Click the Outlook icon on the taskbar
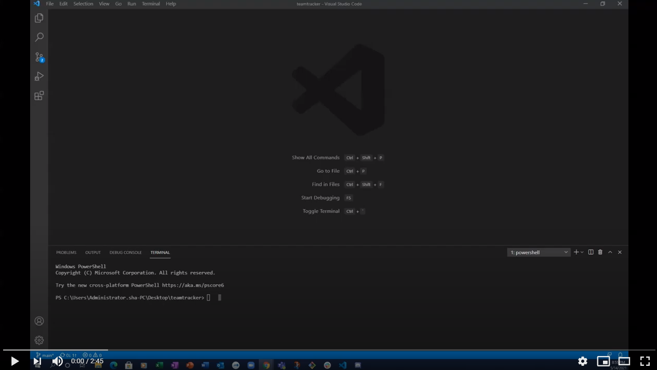The width and height of the screenshot is (657, 370). (x=220, y=365)
